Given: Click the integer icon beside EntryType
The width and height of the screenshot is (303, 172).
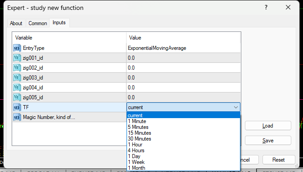Looking at the screenshot, I should click(17, 48).
